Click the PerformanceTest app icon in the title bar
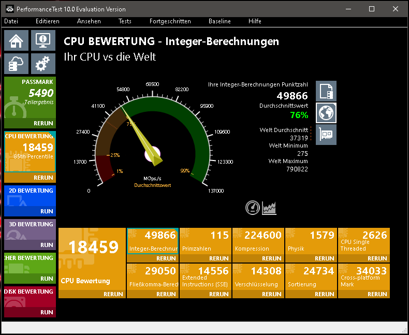The width and height of the screenshot is (409, 335). coord(10,9)
